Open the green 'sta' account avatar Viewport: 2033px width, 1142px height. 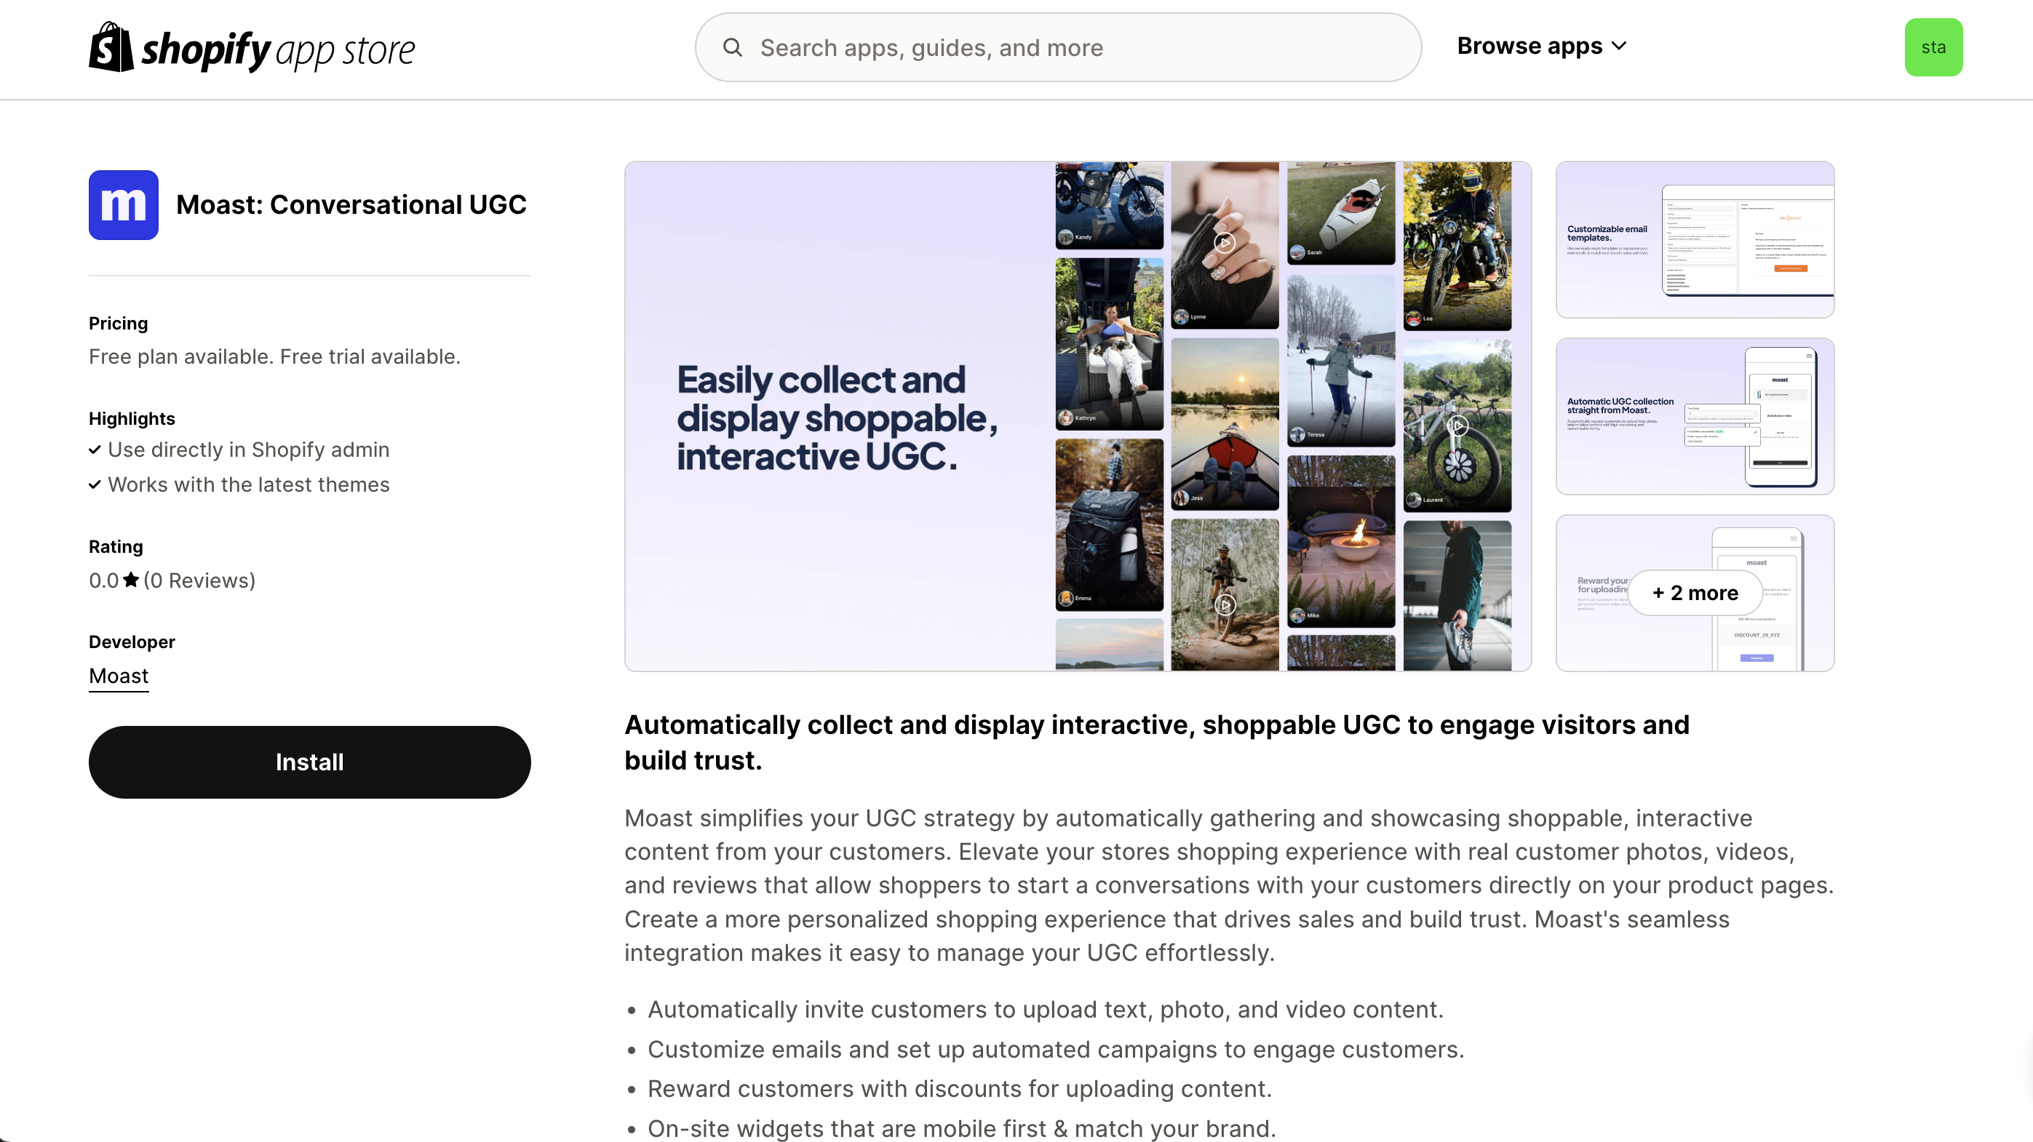pos(1933,47)
